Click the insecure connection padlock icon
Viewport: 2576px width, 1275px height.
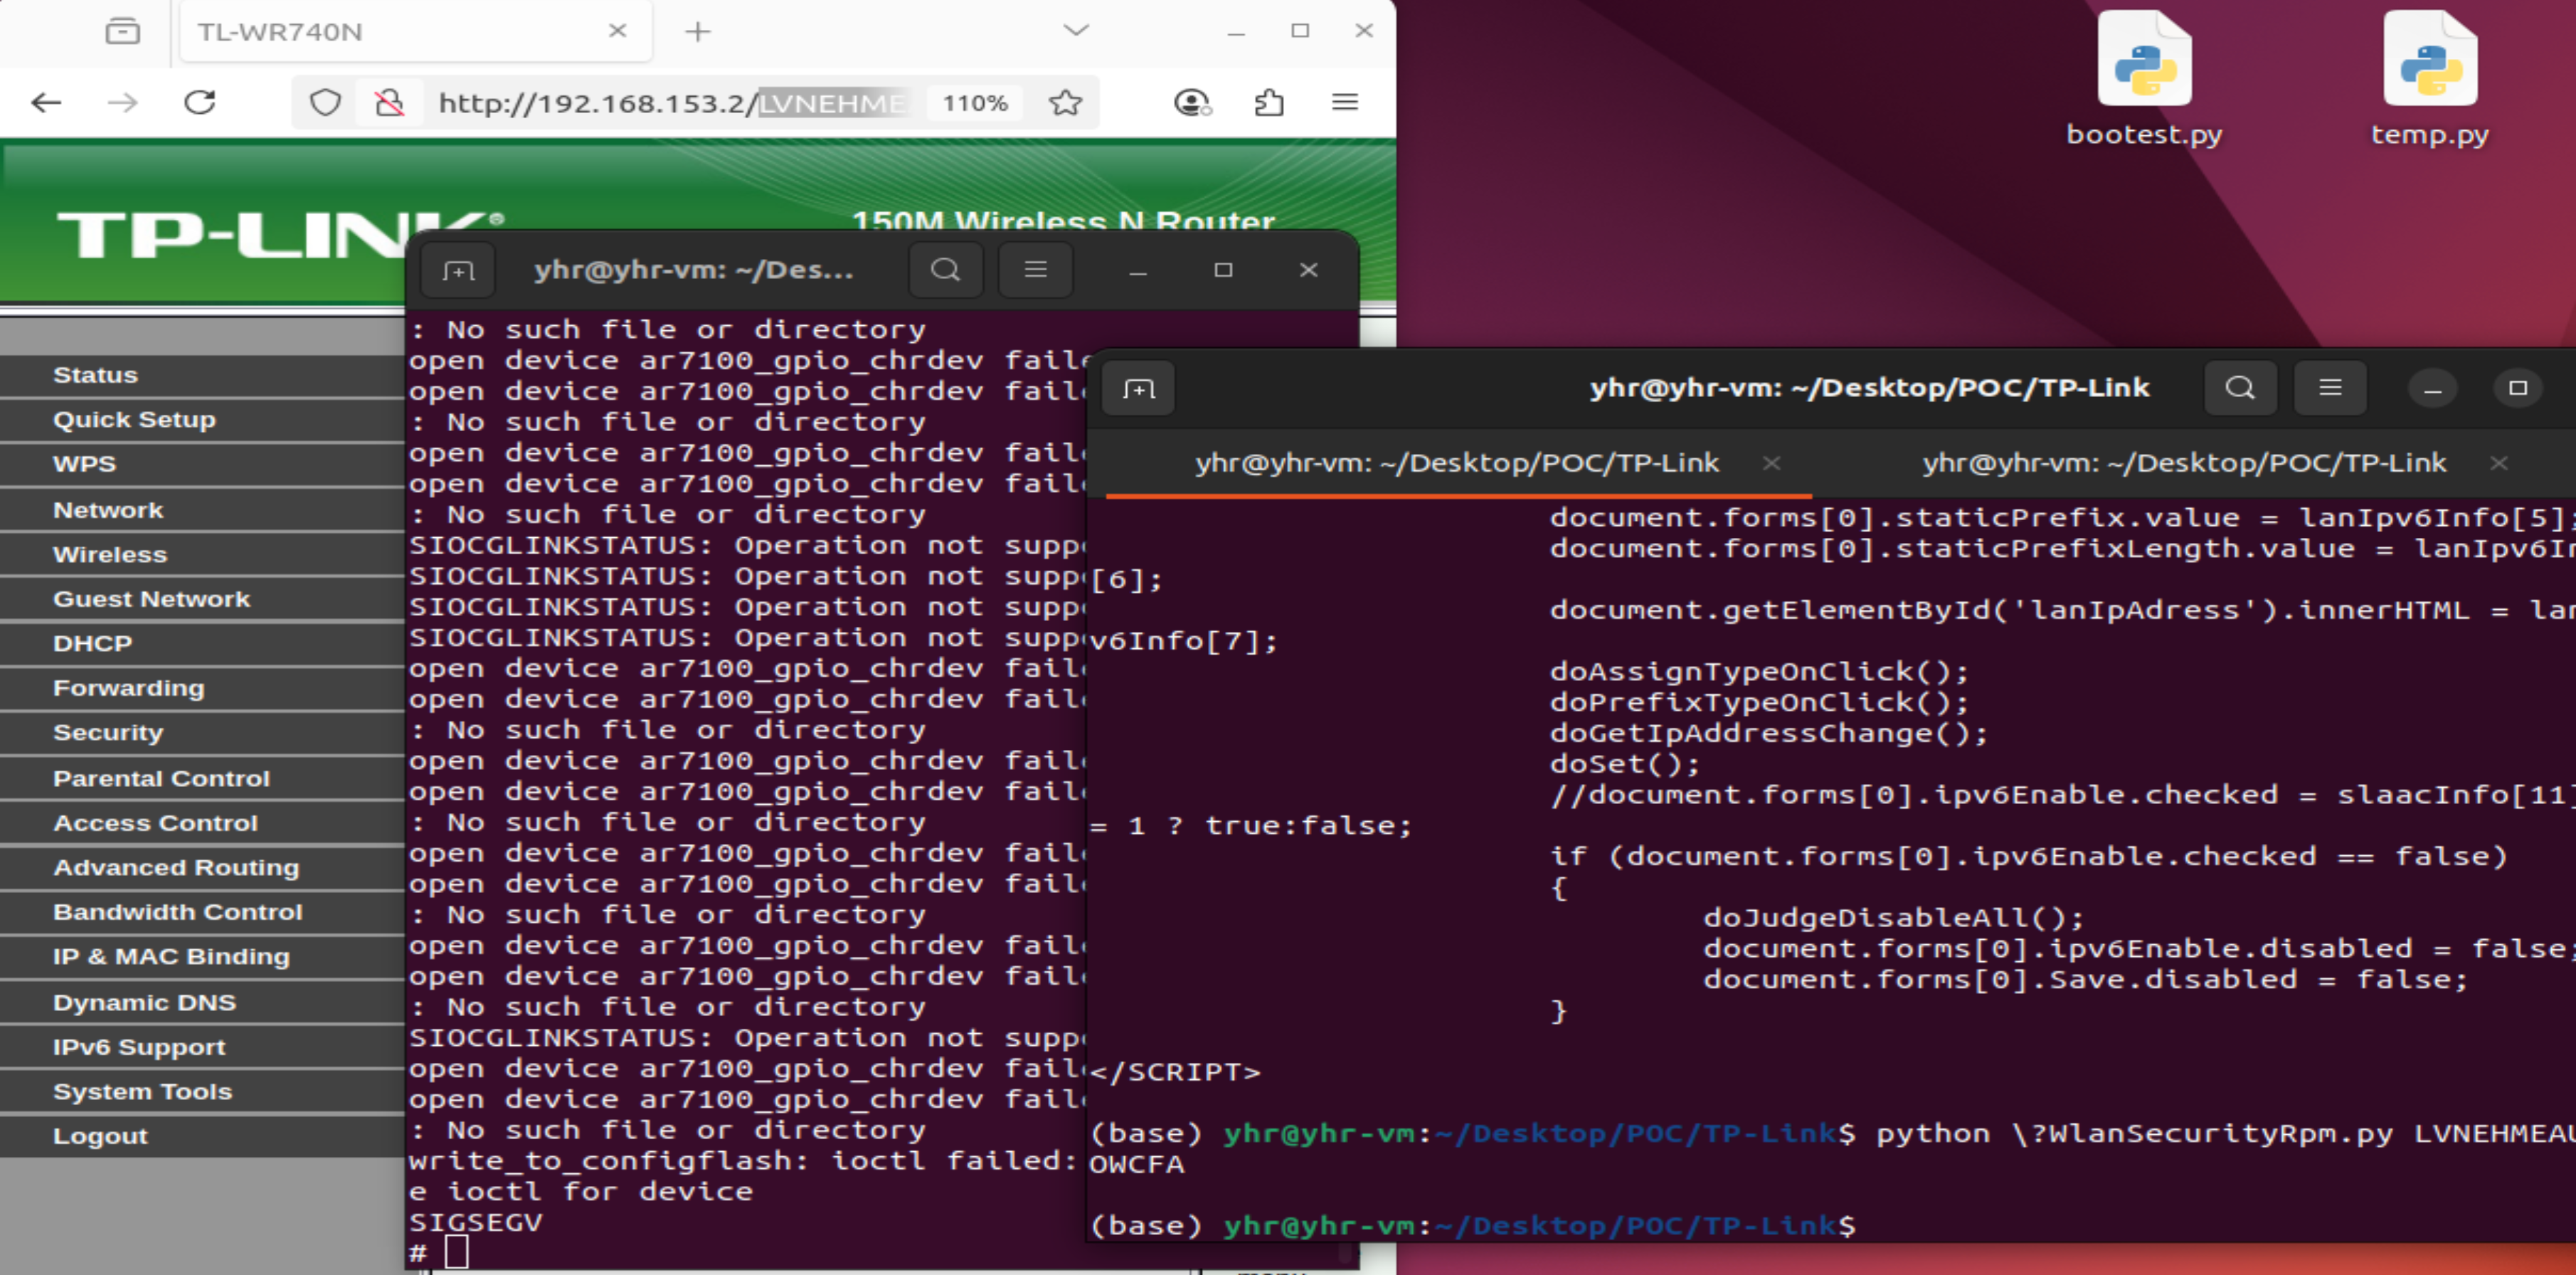click(389, 102)
